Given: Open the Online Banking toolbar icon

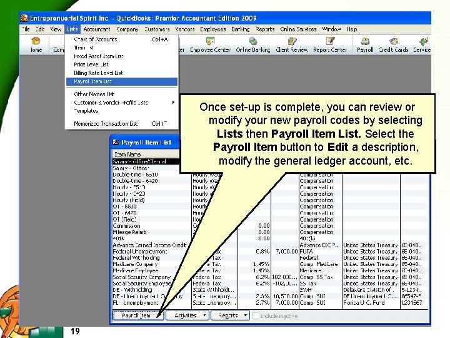Looking at the screenshot, I should (253, 44).
